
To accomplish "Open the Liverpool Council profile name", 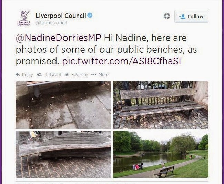I will [61, 16].
